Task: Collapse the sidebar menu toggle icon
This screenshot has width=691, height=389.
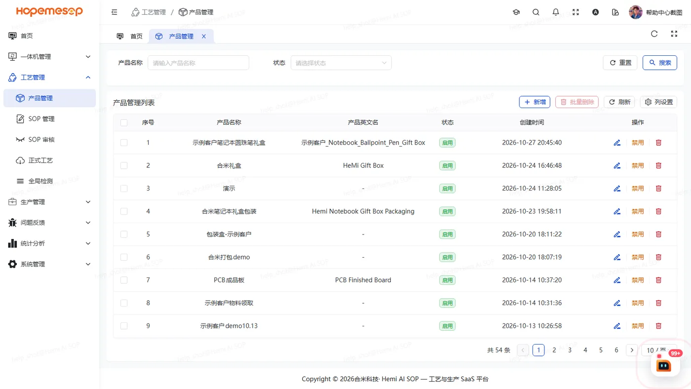Action: (x=115, y=12)
